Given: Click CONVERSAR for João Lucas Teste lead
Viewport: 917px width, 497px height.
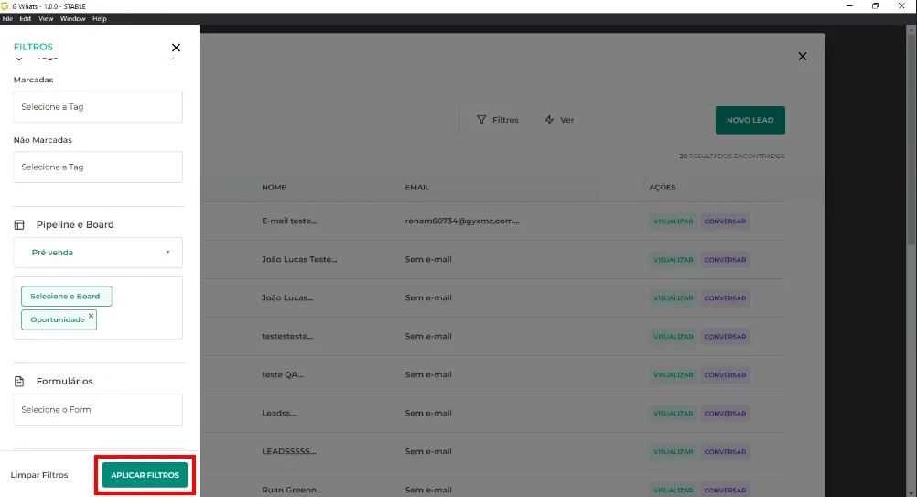Looking at the screenshot, I should coord(725,260).
